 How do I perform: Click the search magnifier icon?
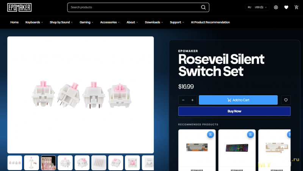(x=203, y=7)
